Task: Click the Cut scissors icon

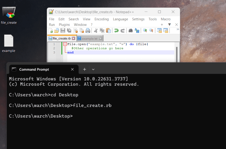Action: coord(96,31)
